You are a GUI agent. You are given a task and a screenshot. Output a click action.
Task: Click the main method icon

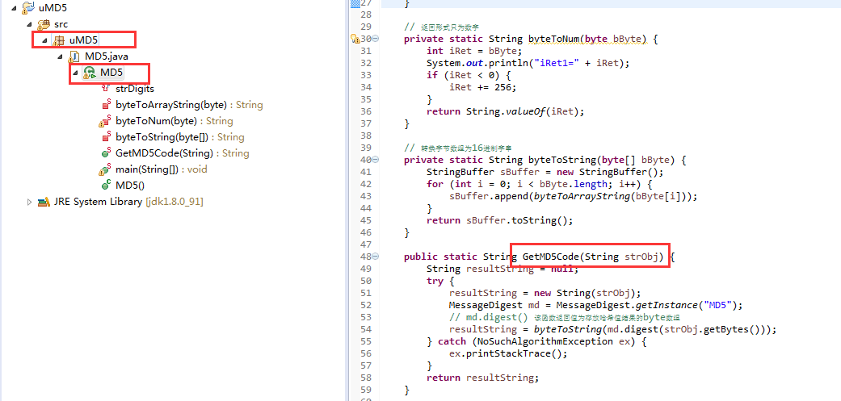coord(104,169)
